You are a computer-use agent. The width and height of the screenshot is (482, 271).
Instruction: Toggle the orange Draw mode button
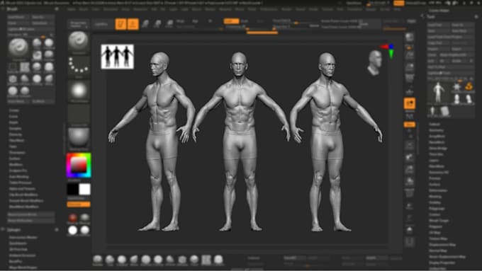click(x=133, y=24)
